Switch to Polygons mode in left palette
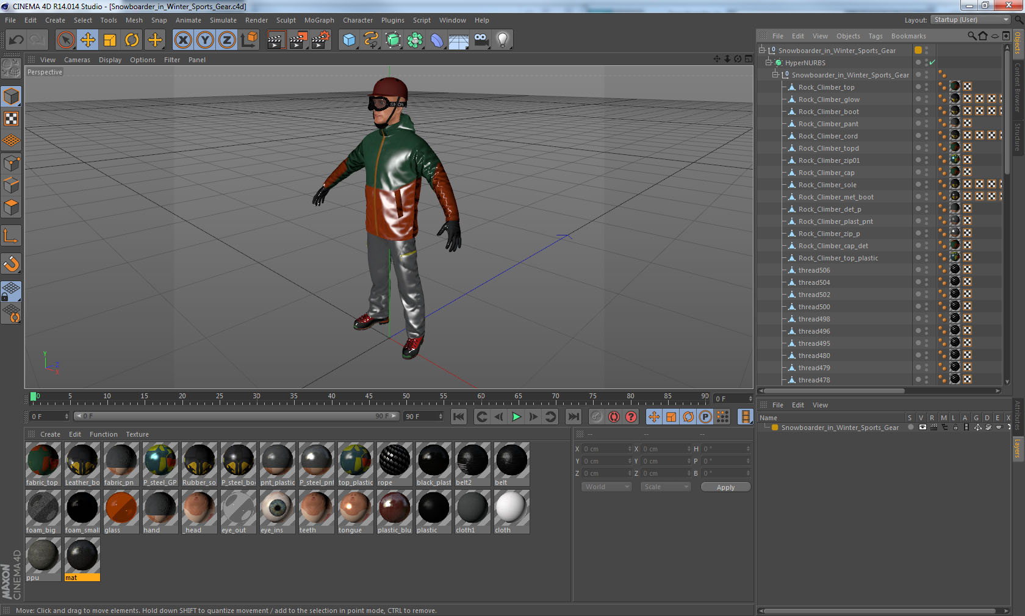1025x616 pixels. tap(11, 207)
